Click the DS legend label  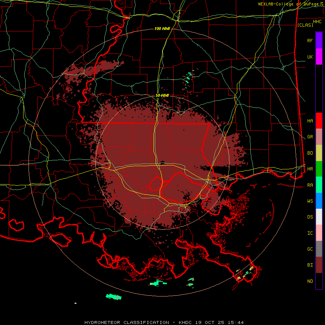[x=310, y=217]
